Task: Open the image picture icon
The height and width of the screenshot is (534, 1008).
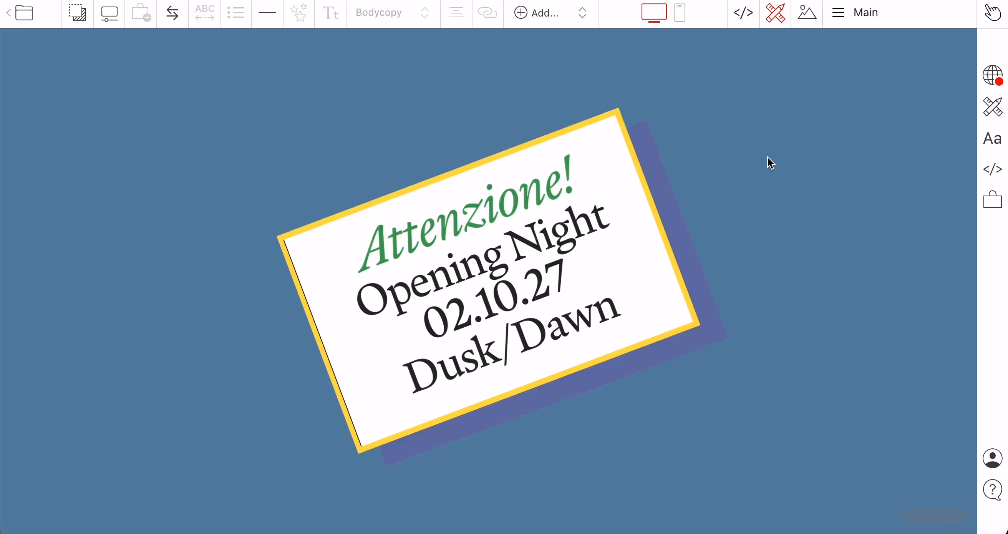Action: [806, 13]
